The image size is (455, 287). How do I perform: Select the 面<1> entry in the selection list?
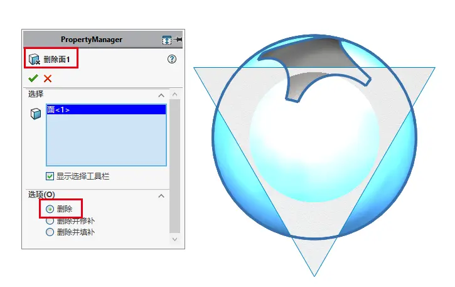[x=106, y=109]
